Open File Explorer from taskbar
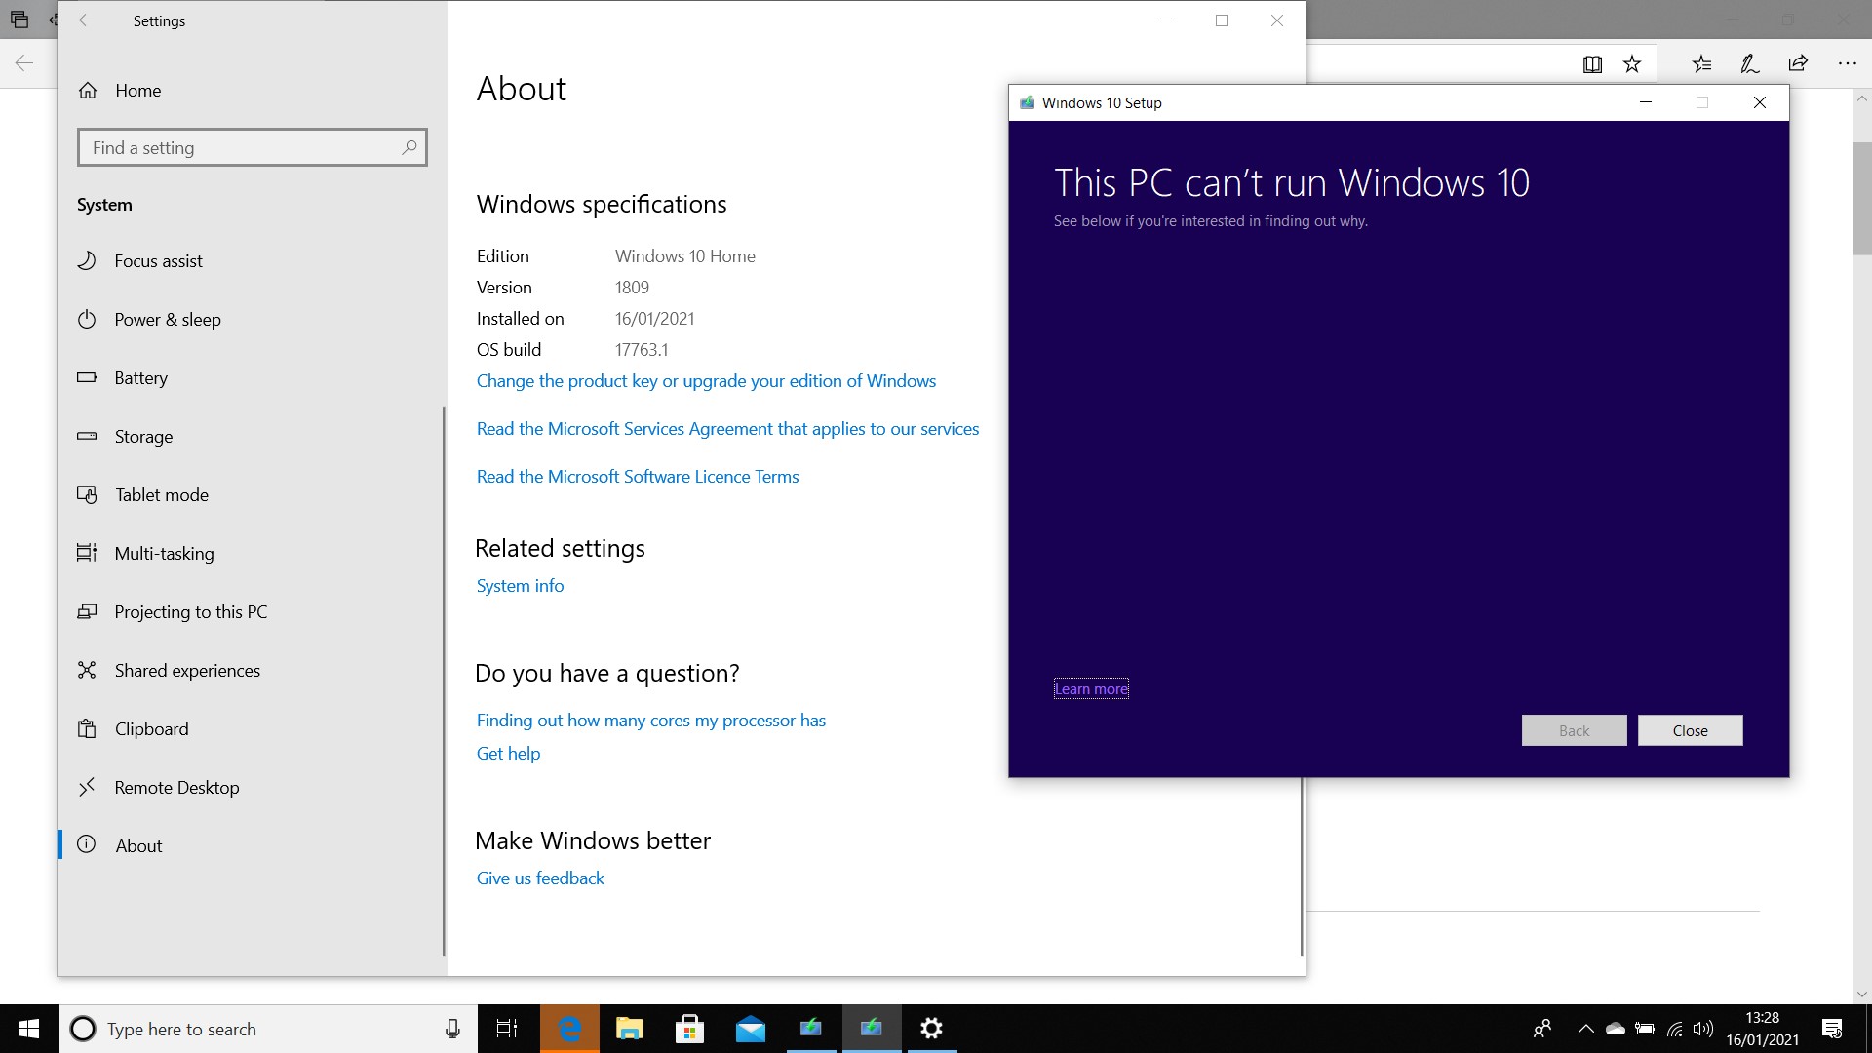This screenshot has height=1053, width=1872. tap(630, 1029)
